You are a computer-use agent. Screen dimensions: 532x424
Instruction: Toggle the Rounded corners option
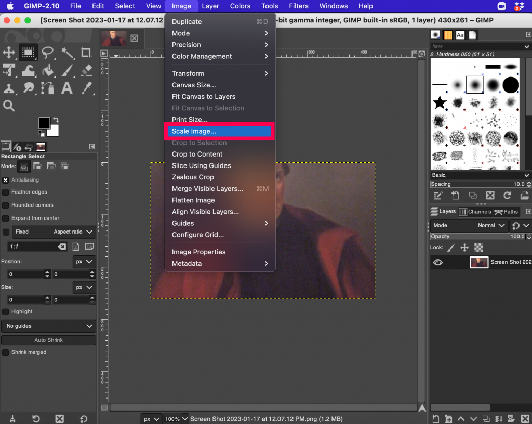[5, 205]
